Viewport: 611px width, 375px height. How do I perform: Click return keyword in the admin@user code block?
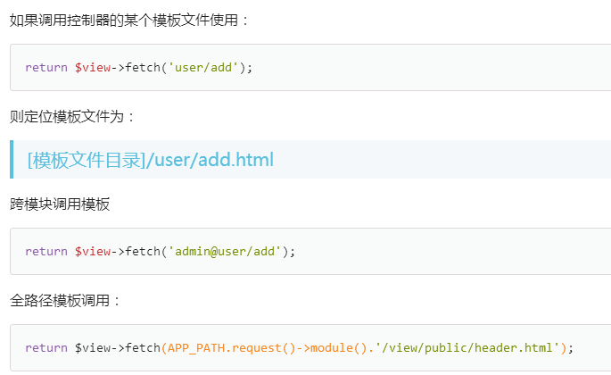(46, 251)
